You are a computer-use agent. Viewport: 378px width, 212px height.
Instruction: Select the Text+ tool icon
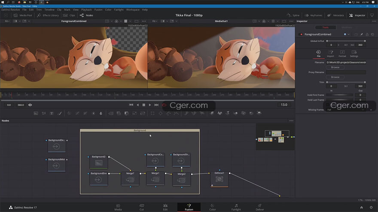[52, 113]
